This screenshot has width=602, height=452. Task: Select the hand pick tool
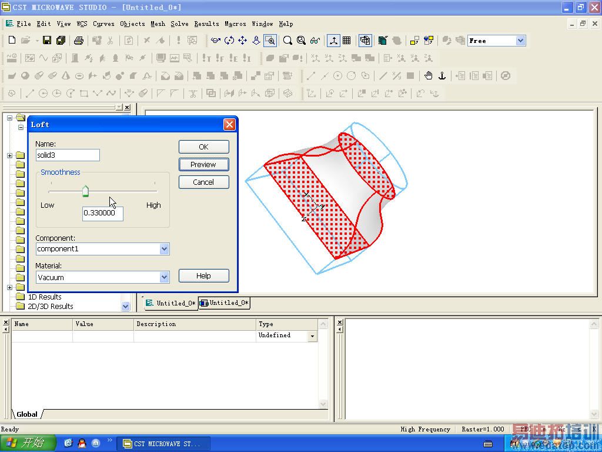(x=429, y=76)
